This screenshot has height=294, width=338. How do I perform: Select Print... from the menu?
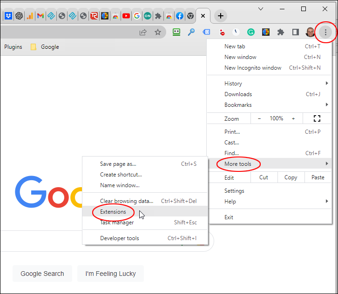270,132
